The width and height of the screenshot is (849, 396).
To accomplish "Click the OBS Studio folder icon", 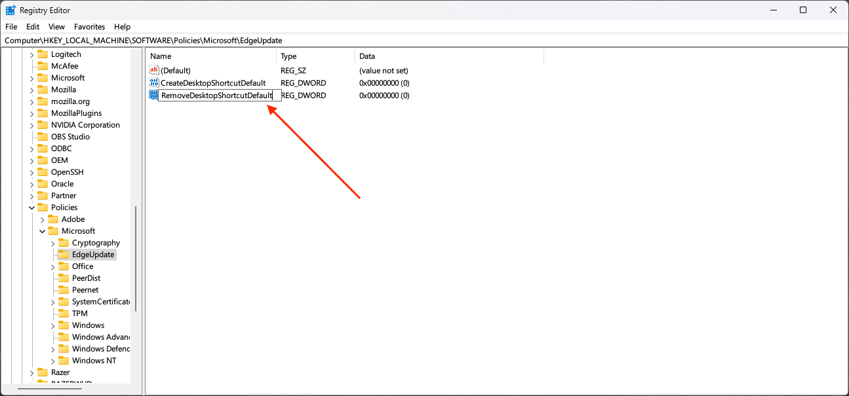I will pyautogui.click(x=43, y=137).
